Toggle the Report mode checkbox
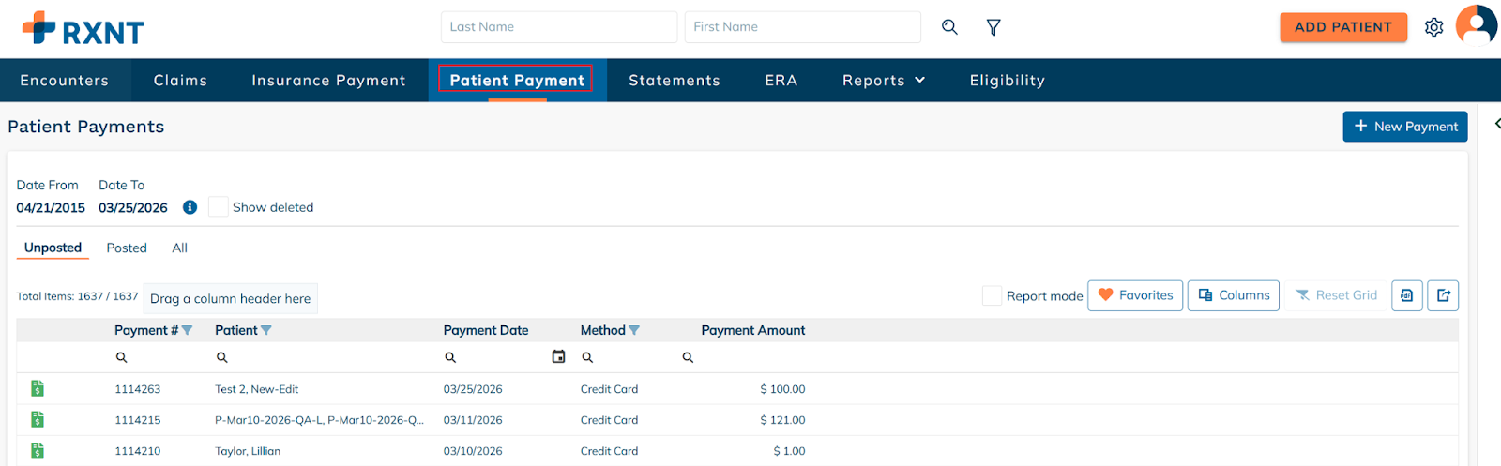1501x466 pixels. [x=992, y=295]
